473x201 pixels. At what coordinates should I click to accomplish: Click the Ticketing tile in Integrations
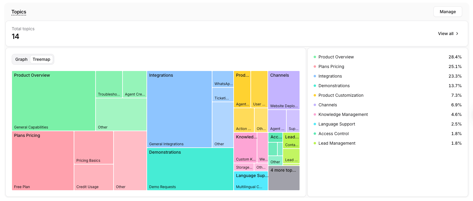coord(223,95)
